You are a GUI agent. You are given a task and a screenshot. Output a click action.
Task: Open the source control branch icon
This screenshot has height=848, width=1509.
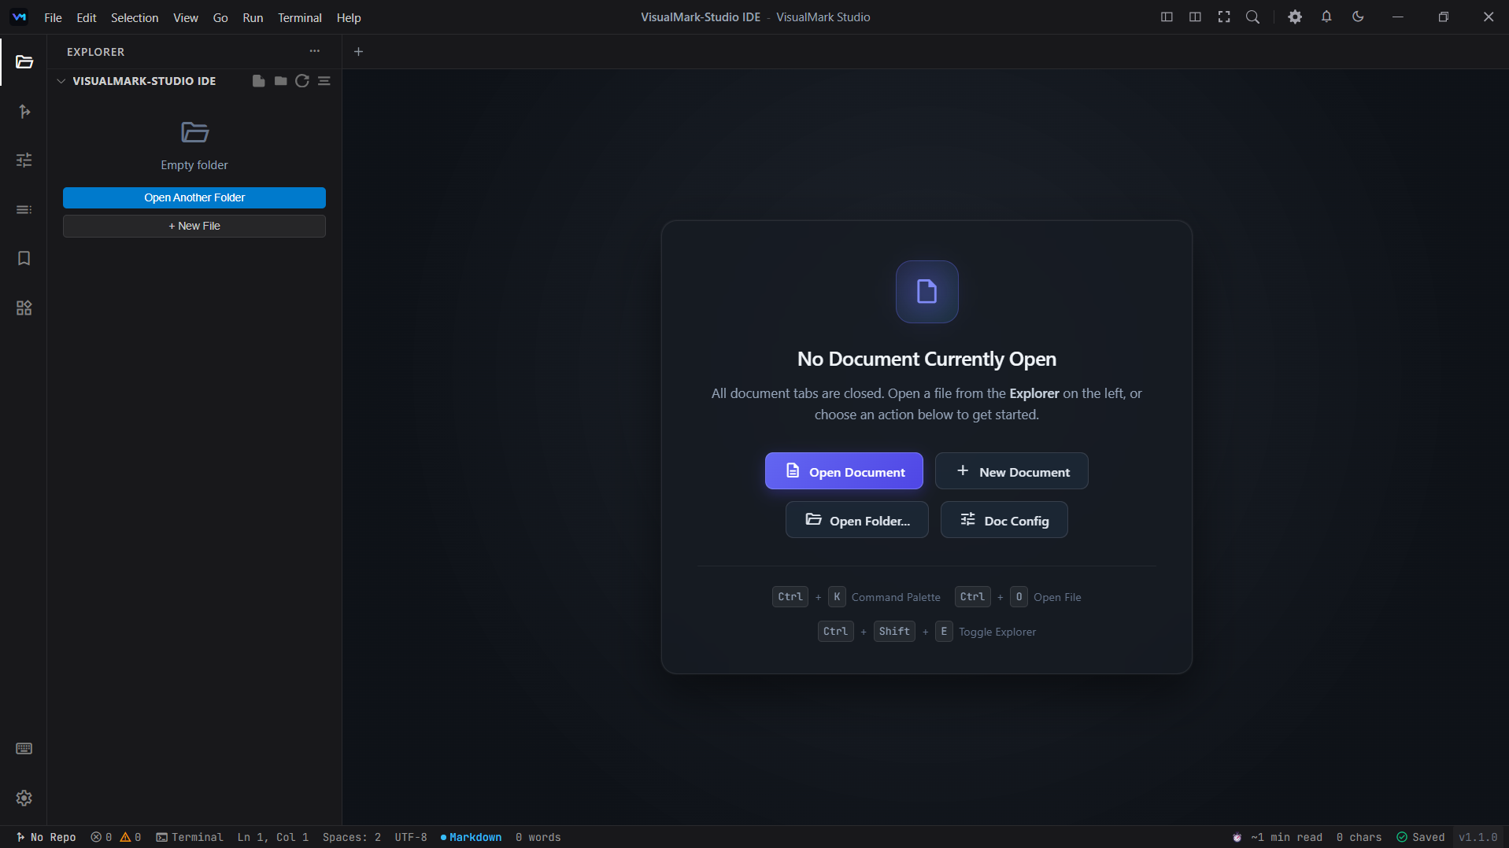tap(24, 112)
